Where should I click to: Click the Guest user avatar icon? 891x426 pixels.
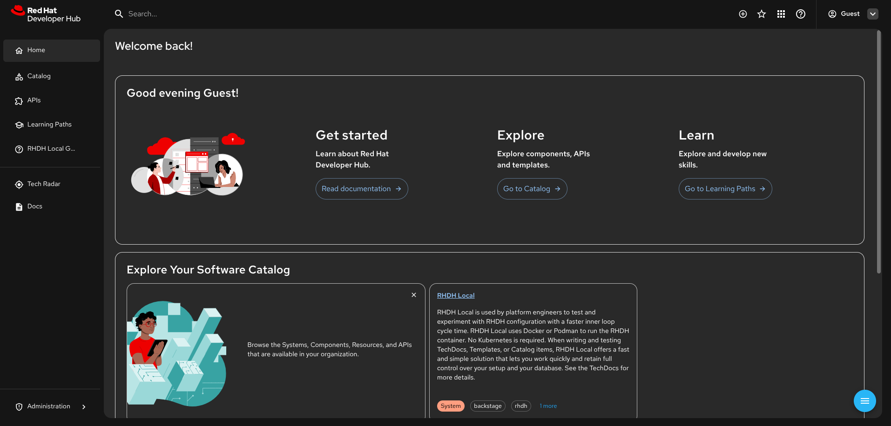(832, 14)
